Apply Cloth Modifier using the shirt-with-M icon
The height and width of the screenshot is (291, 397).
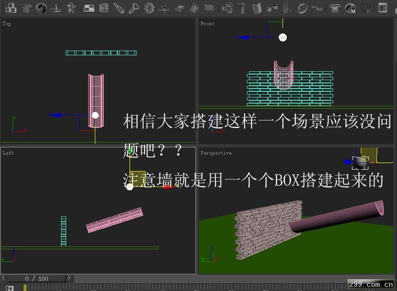click(334, 8)
